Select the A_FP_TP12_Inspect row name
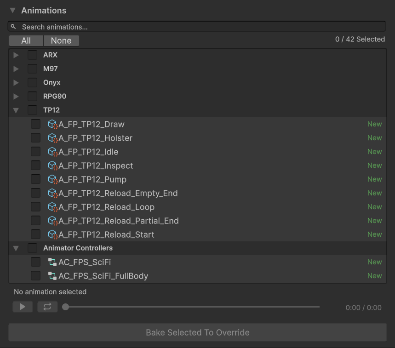The height and width of the screenshot is (348, 395). (96, 165)
